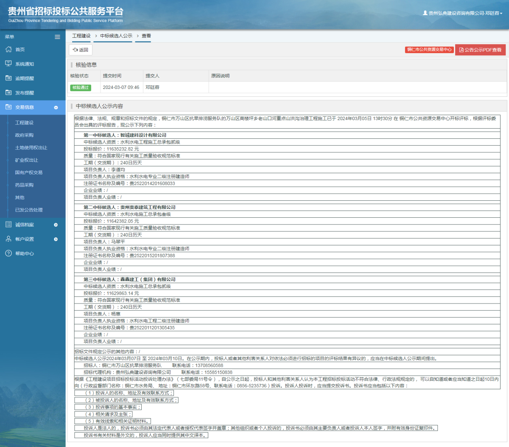
Task: Click the 帮助中心 question mark icon
Action: [8, 253]
